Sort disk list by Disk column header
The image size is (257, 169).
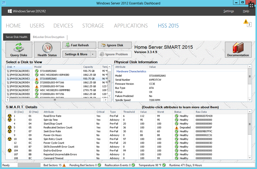19,67
